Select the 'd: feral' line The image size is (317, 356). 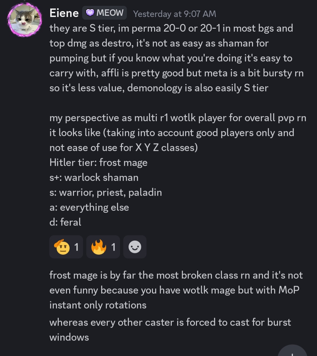65,222
